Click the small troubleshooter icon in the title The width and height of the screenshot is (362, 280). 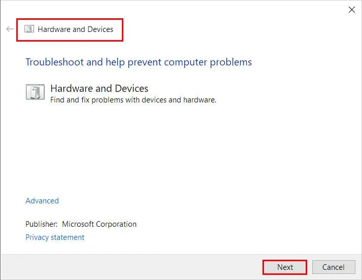[29, 29]
